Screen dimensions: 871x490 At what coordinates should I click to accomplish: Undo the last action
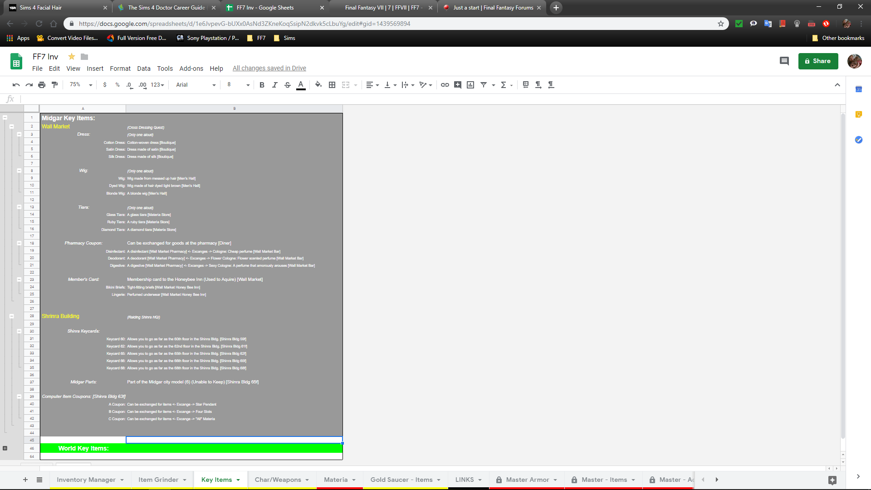[16, 85]
